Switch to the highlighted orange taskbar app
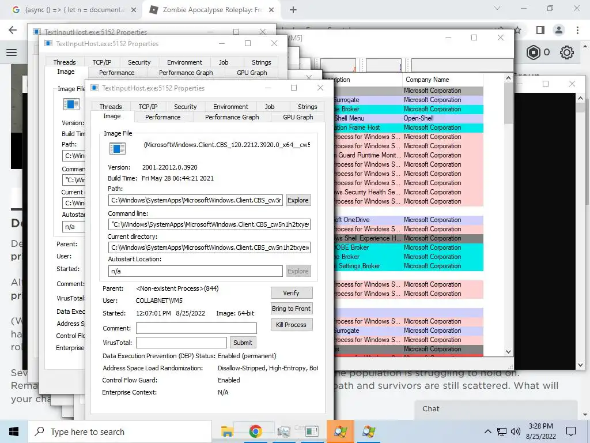 point(340,431)
